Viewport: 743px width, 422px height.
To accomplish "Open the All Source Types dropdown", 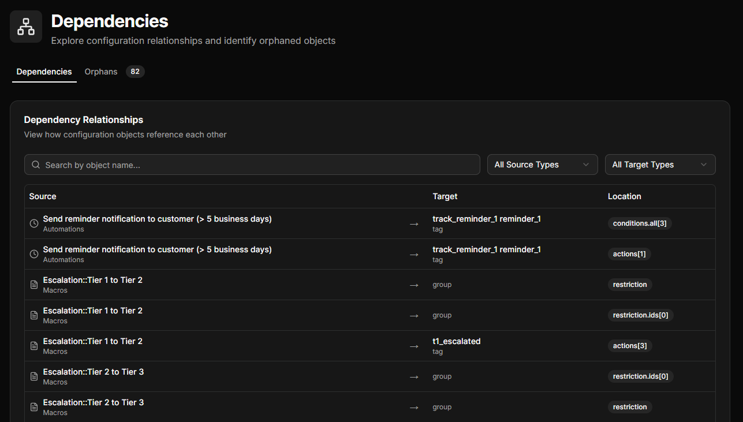I will [542, 165].
